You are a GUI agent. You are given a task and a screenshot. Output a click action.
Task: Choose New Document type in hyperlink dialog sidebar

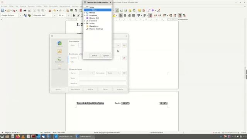pos(59,67)
